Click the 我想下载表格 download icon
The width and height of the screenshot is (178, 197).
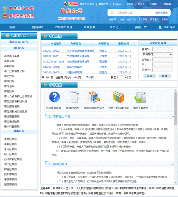(141, 97)
